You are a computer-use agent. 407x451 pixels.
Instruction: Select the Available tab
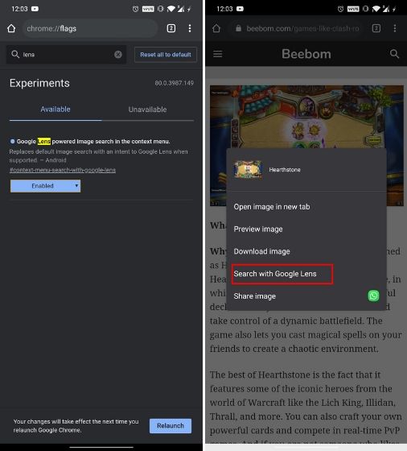pyautogui.click(x=55, y=110)
